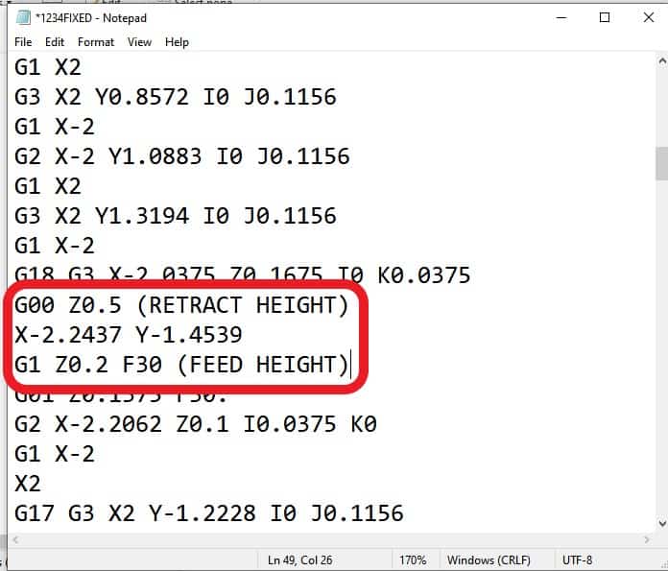The height and width of the screenshot is (571, 668).
Task: Click the vertical scrollbar down arrow
Action: click(662, 523)
